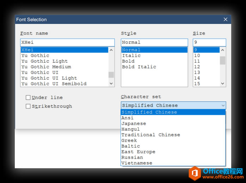Image resolution: width=246 pixels, height=183 pixels.
Task: Click the Style text input field
Action: (x=154, y=42)
